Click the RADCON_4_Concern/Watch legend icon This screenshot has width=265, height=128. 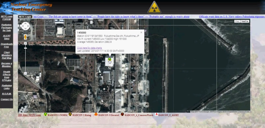122,114
